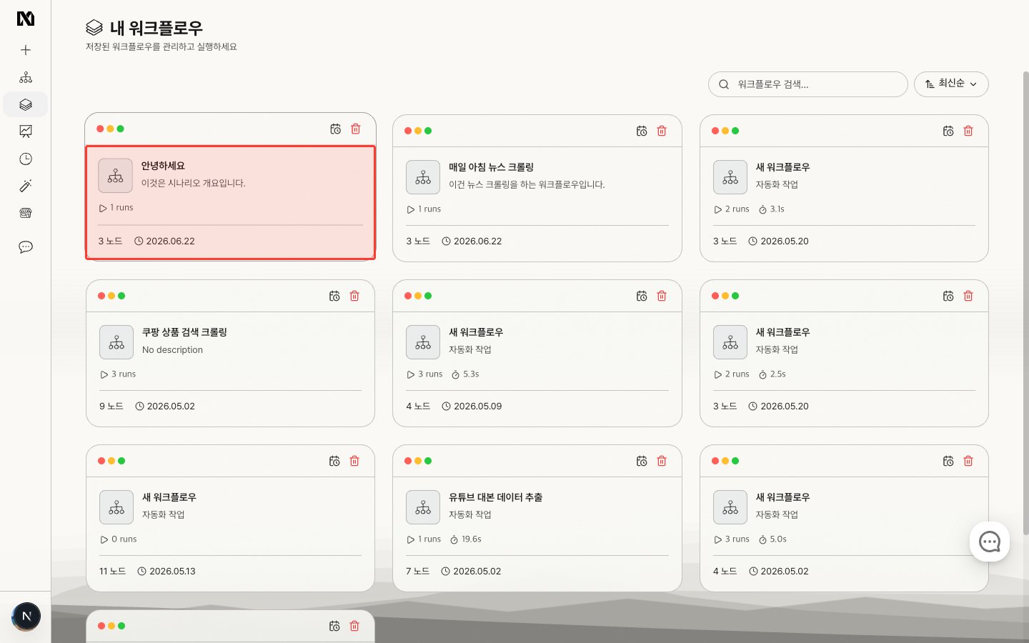Viewport: 1029px width, 643px height.
Task: Open the workflow tree editor in the sidebar
Action: click(x=26, y=77)
